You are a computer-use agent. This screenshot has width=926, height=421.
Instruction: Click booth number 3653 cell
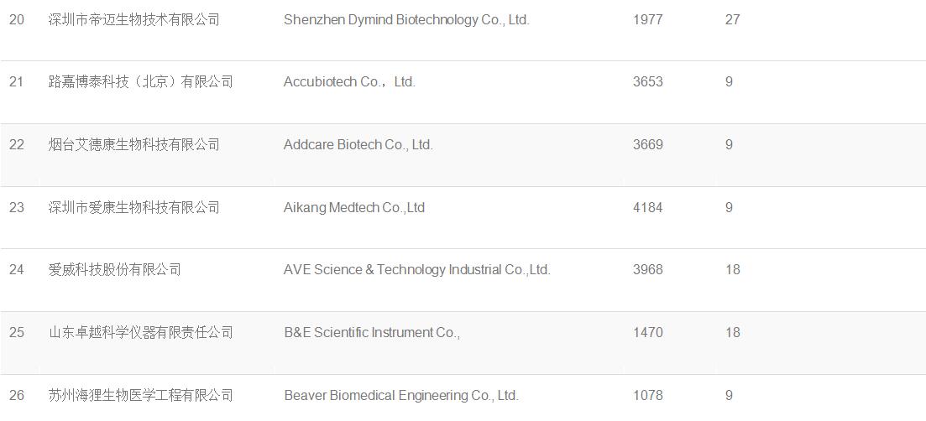pos(648,82)
